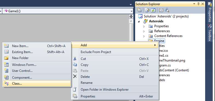The height and width of the screenshot is (101, 215).
Task: Collapse the Asteroids project node
Action: pos(139,22)
